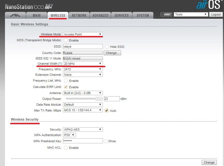Open the Ubiquiti logo tab
This screenshot has height=166, width=224.
point(15,15)
